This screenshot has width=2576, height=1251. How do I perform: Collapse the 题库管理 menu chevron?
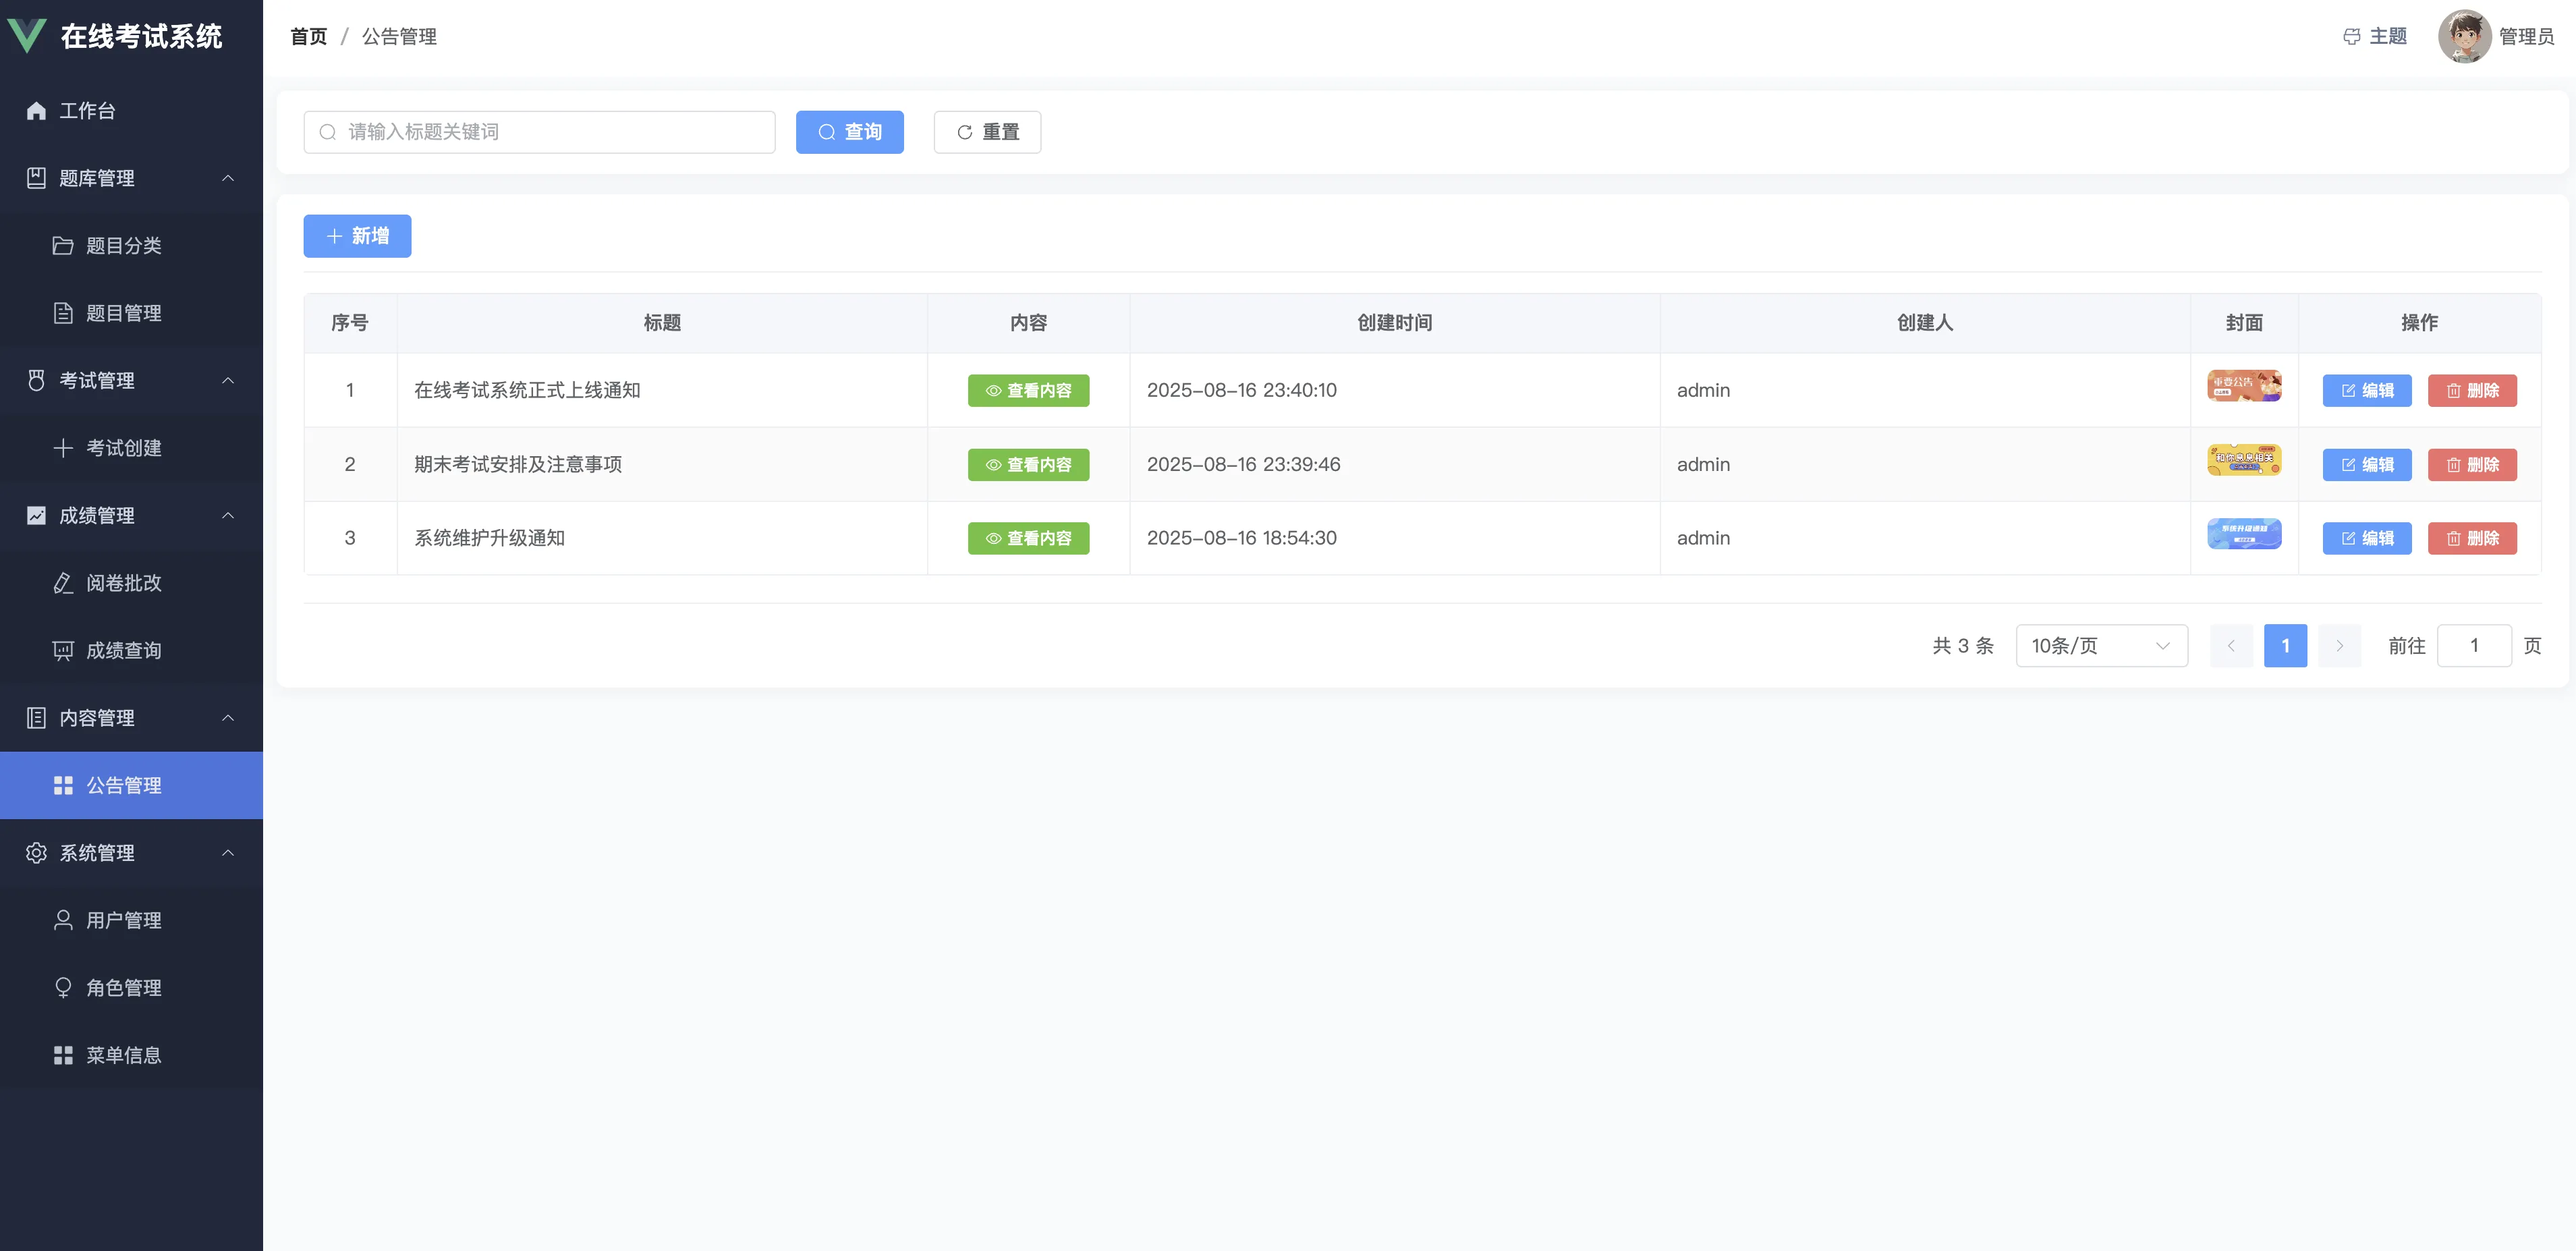pyautogui.click(x=228, y=178)
